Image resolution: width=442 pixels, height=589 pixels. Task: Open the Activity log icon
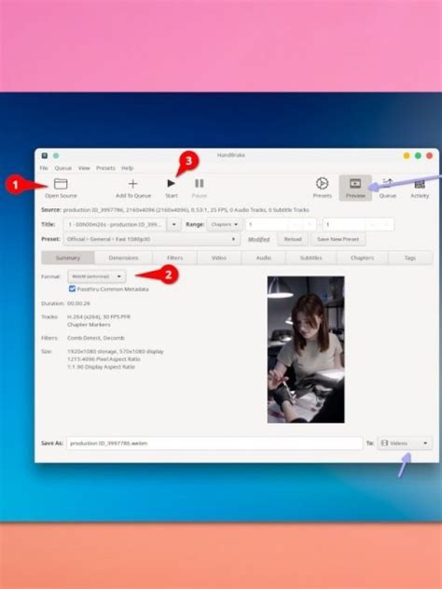420,184
